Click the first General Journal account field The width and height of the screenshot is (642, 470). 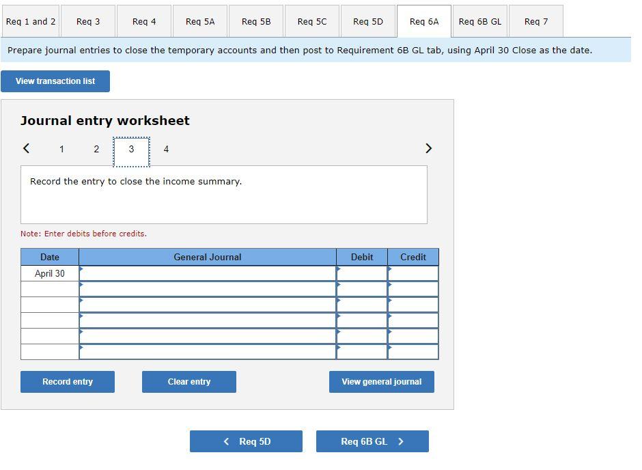click(x=207, y=273)
